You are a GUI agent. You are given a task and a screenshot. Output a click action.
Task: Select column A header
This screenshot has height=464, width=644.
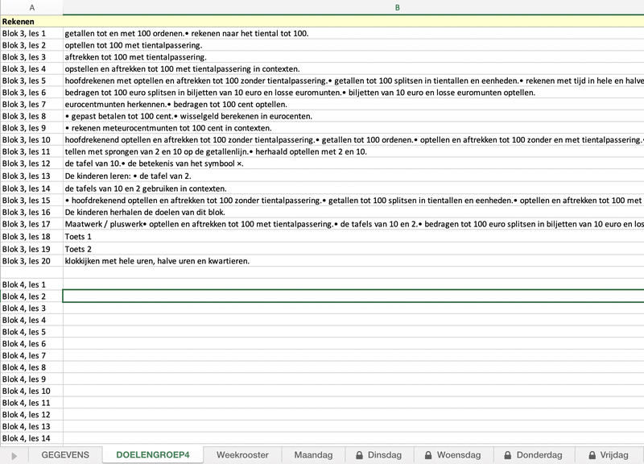pos(31,7)
